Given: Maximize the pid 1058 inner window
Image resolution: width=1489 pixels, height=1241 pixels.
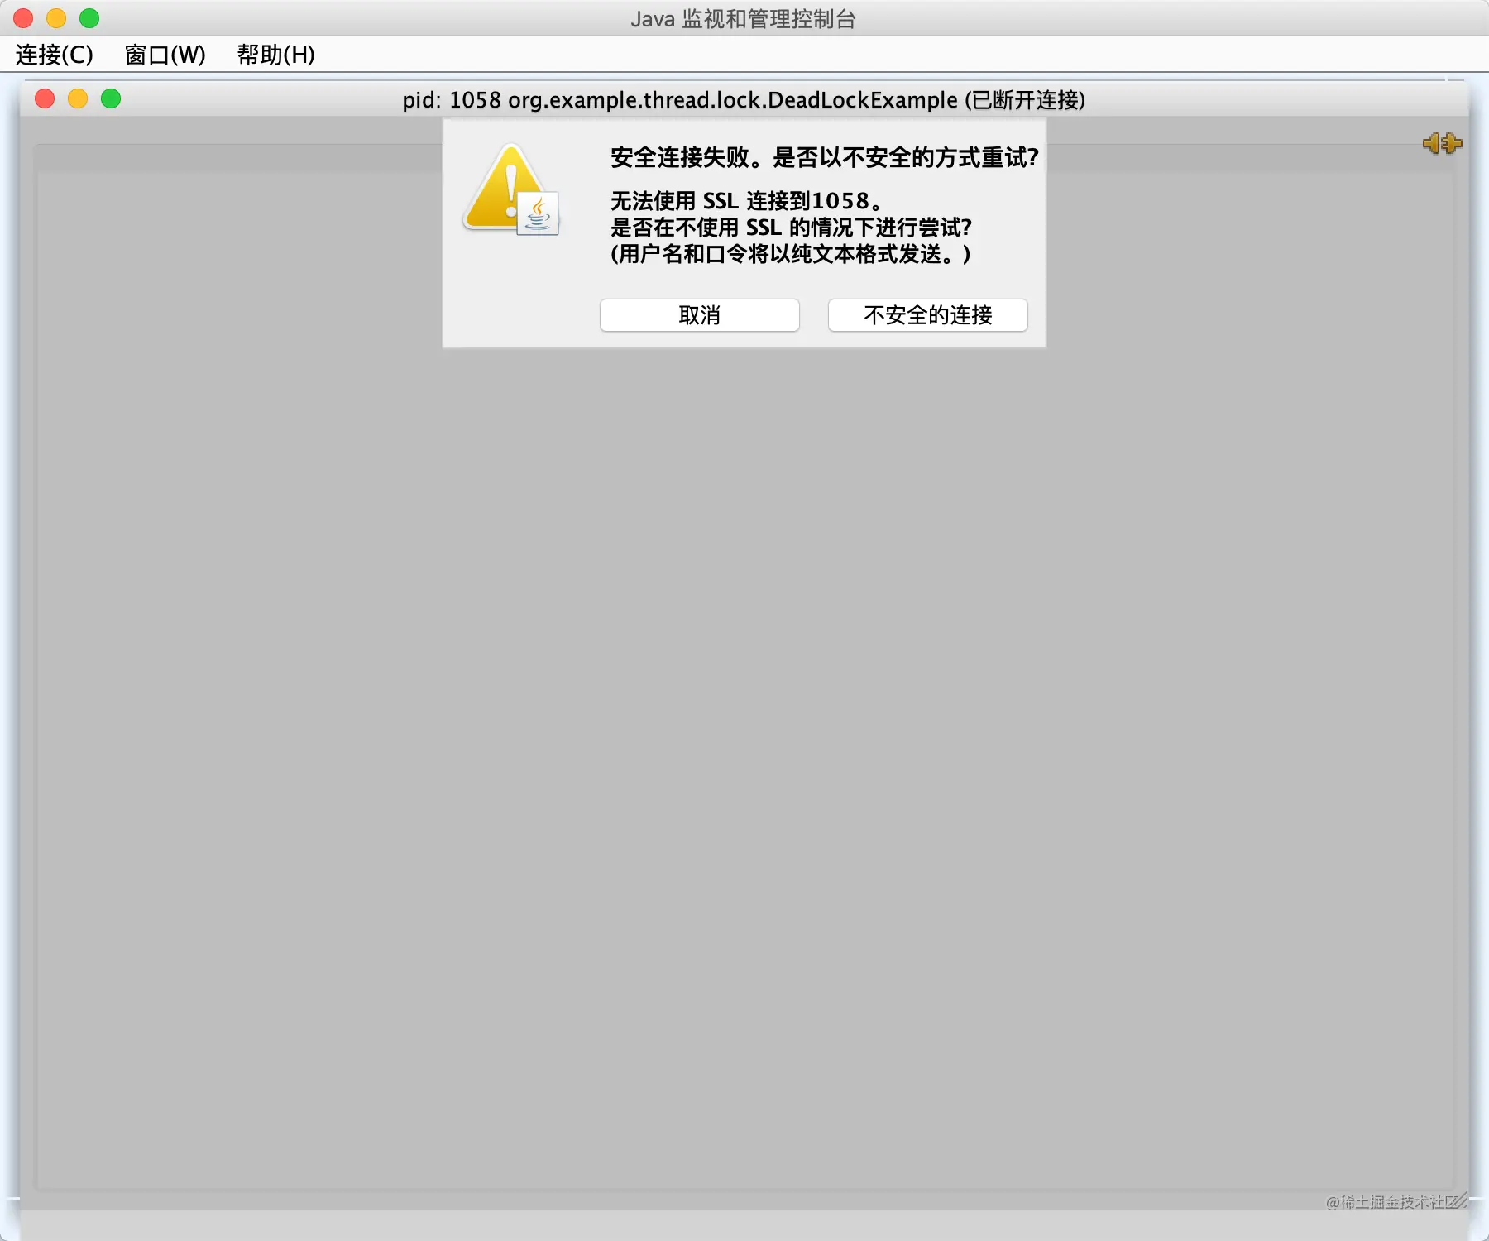Looking at the screenshot, I should (x=111, y=99).
